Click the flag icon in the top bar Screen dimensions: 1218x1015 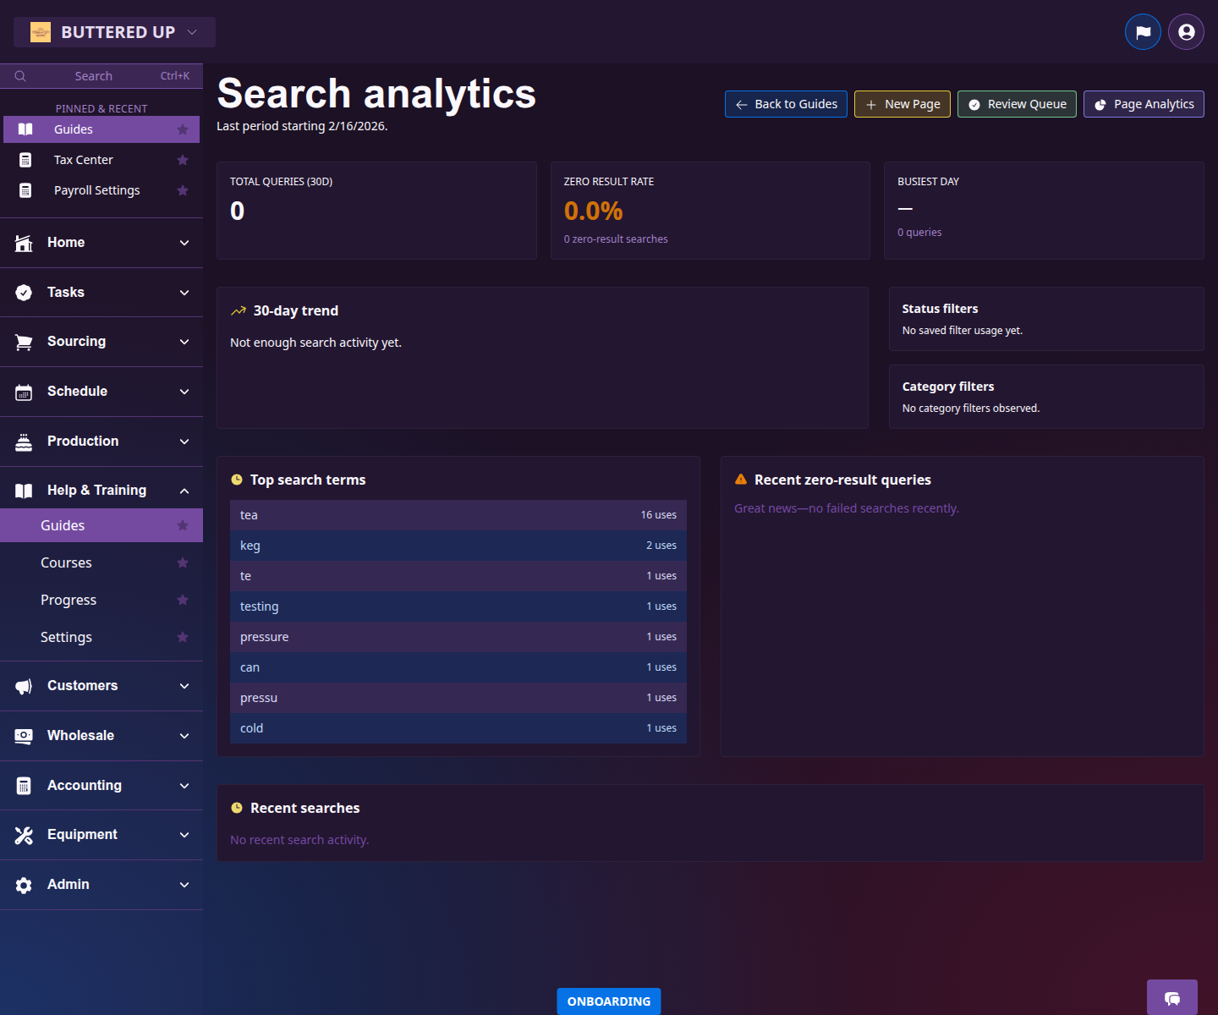click(1143, 31)
